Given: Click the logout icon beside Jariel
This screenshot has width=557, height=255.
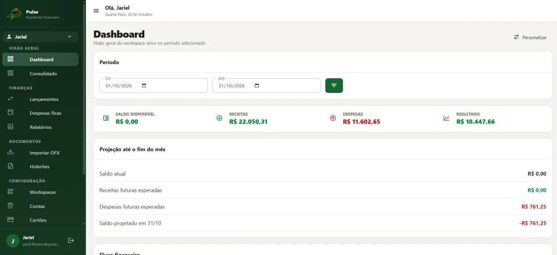Looking at the screenshot, I should tap(71, 240).
